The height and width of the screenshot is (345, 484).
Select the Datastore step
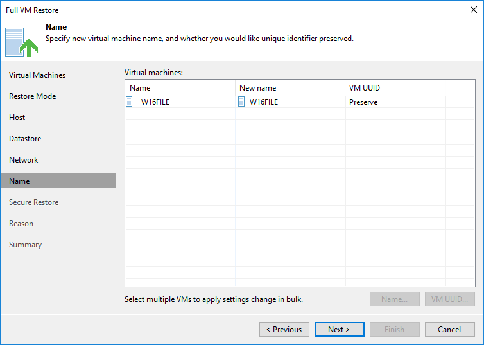click(25, 139)
